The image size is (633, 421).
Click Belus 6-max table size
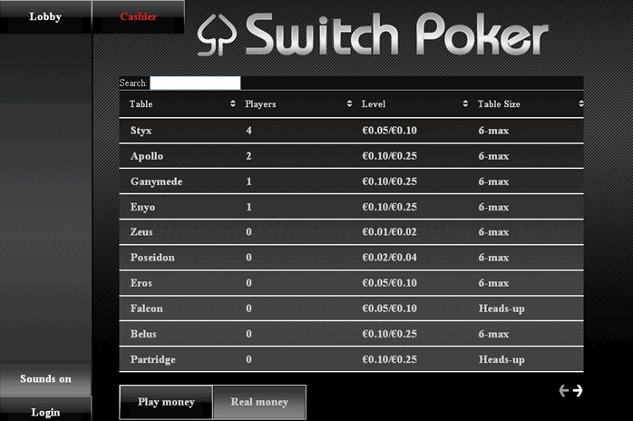(x=493, y=334)
